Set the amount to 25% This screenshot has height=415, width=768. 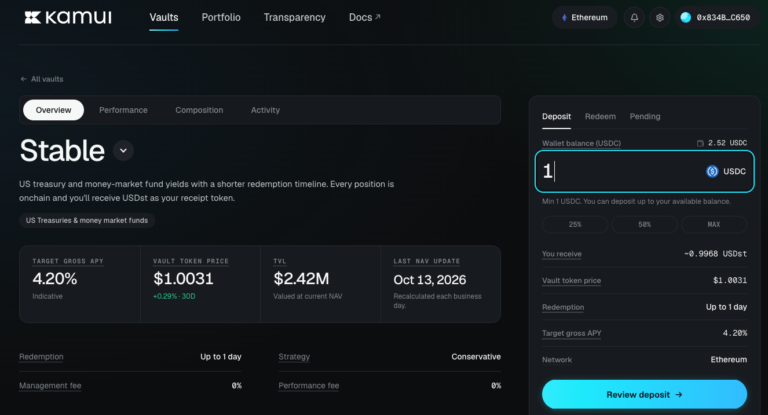[575, 224]
